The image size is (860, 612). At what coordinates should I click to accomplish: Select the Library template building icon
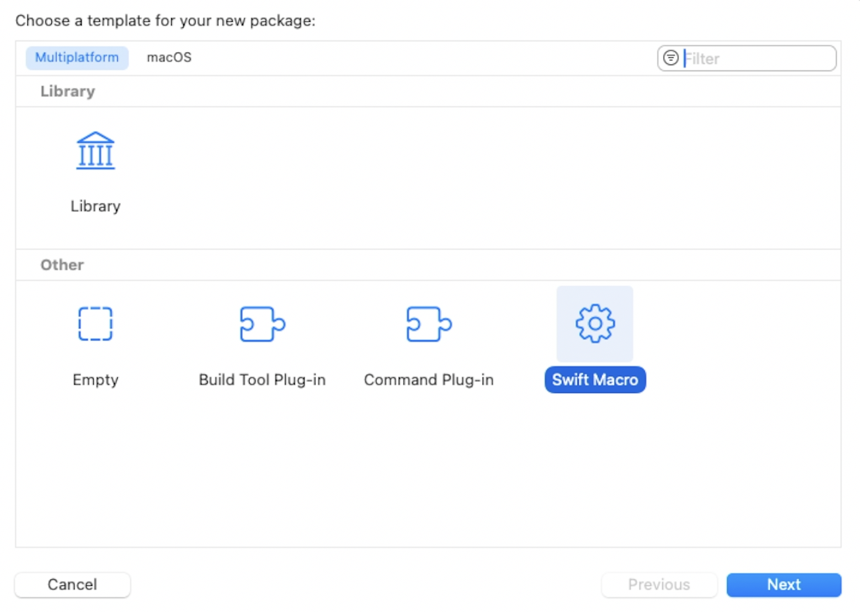point(95,150)
